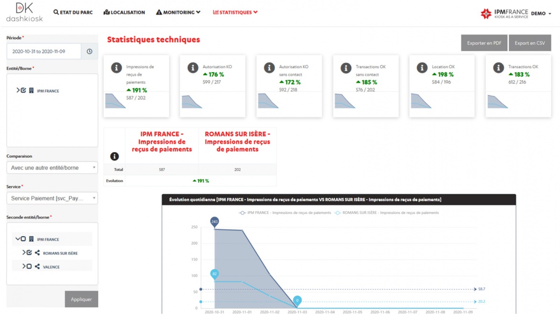Click the info icon in the comparison table
Screen dimensions: 560x315
click(114, 156)
